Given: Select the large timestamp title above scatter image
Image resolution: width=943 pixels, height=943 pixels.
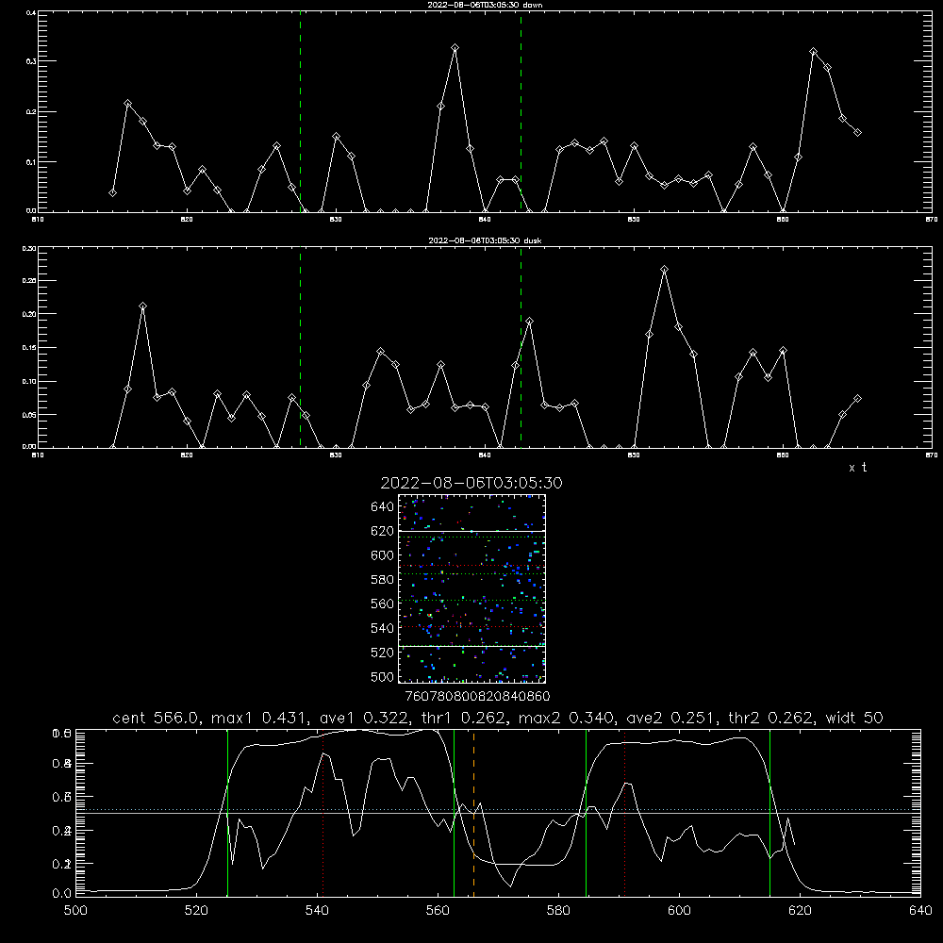Looking at the screenshot, I should click(x=471, y=483).
